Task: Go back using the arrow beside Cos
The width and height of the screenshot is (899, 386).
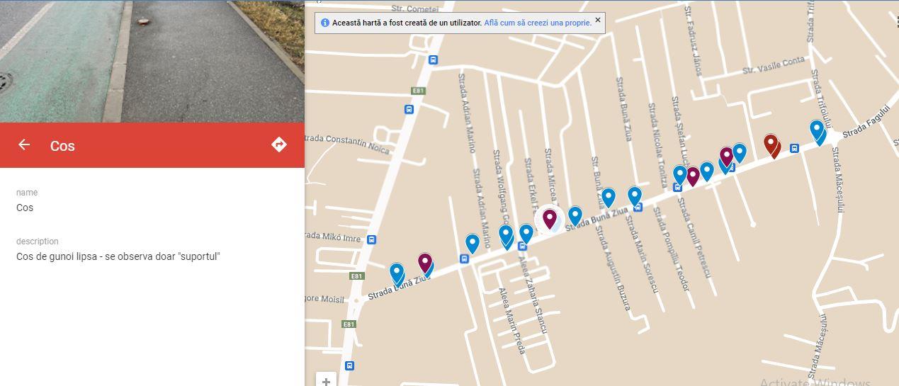Action: (x=24, y=145)
